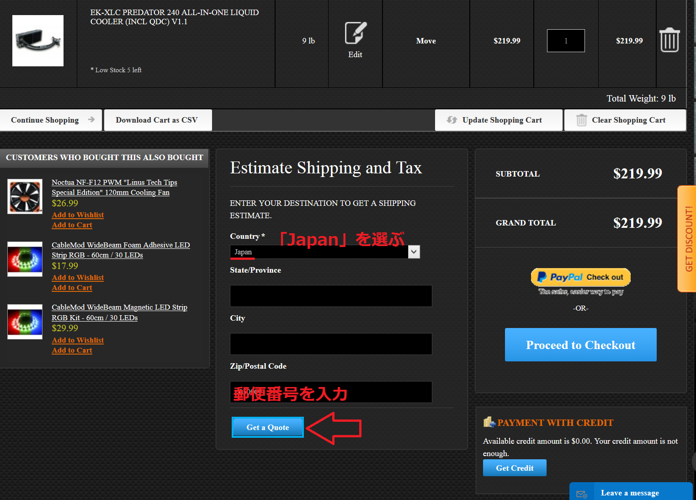Focus the State/Province input field

(x=331, y=296)
